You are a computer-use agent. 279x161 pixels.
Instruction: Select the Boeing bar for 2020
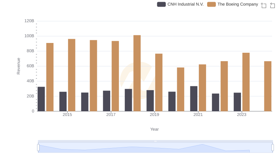click(181, 89)
